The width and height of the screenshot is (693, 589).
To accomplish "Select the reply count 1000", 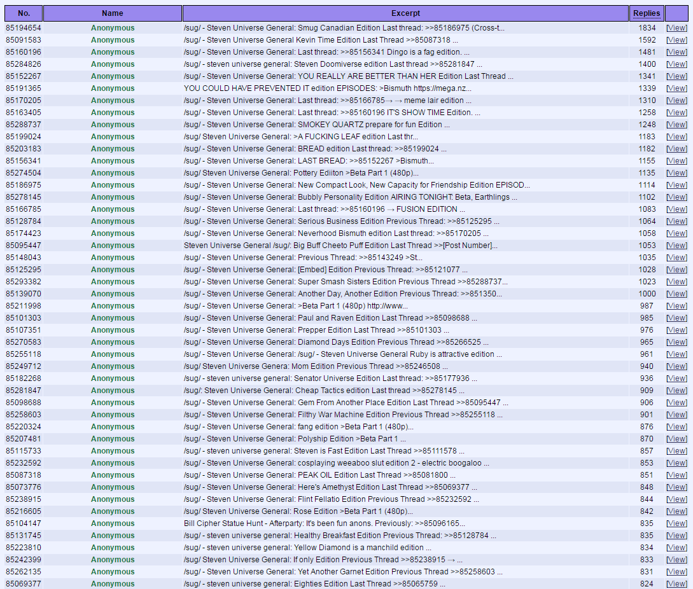I will (x=647, y=293).
